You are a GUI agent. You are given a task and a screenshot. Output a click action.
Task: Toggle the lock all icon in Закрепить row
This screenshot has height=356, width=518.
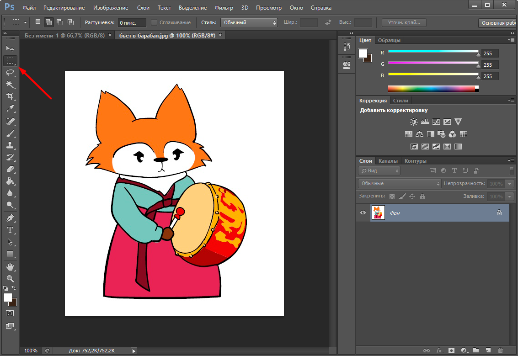[x=422, y=197]
